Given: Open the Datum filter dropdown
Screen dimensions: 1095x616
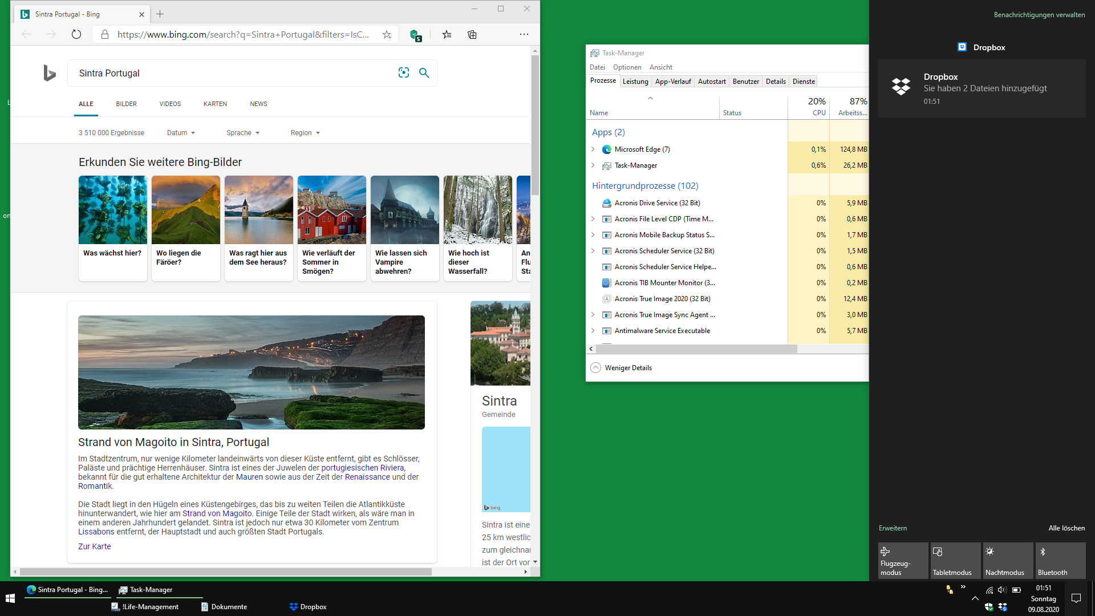Looking at the screenshot, I should click(x=181, y=133).
